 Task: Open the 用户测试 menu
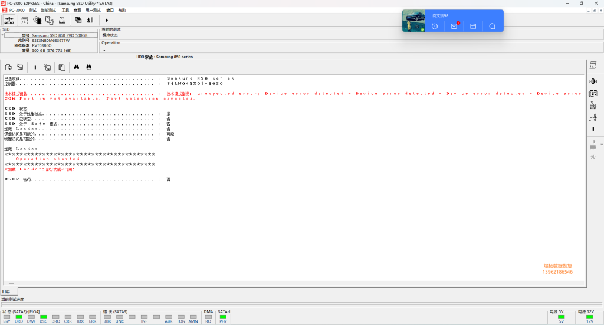coord(93,11)
